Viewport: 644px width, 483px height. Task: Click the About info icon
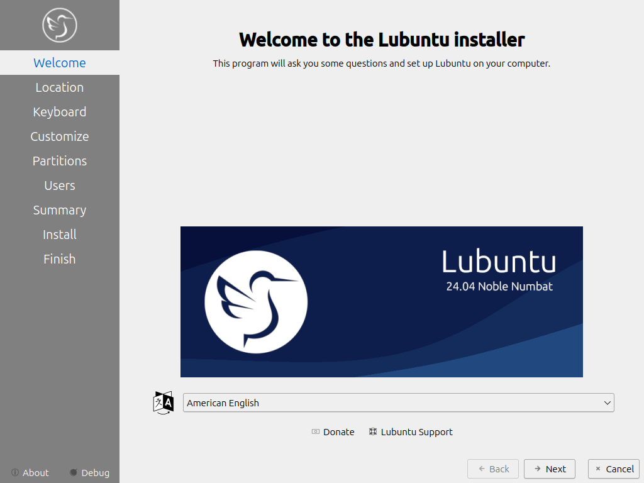(15, 472)
